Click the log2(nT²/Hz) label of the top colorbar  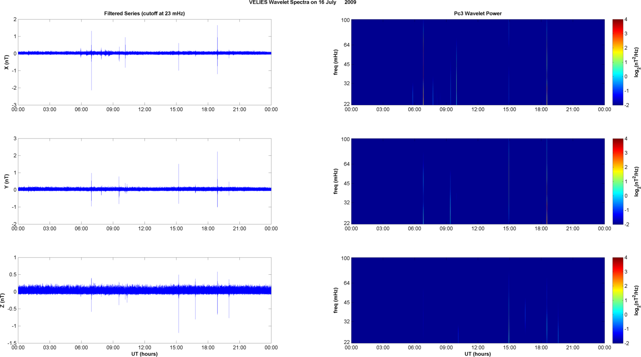[637, 62]
